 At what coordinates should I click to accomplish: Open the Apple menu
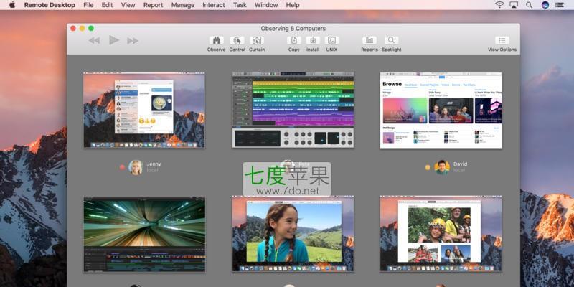pyautogui.click(x=12, y=5)
